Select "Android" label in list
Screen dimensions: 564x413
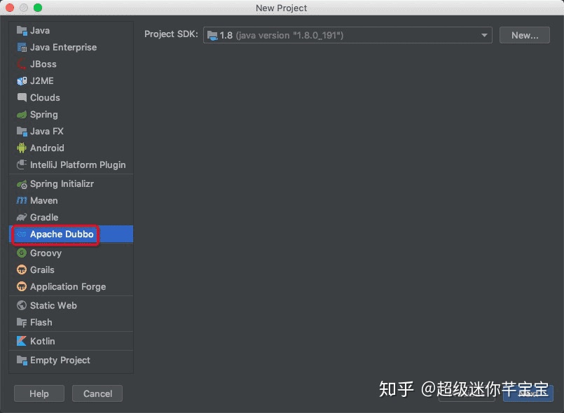coord(47,148)
